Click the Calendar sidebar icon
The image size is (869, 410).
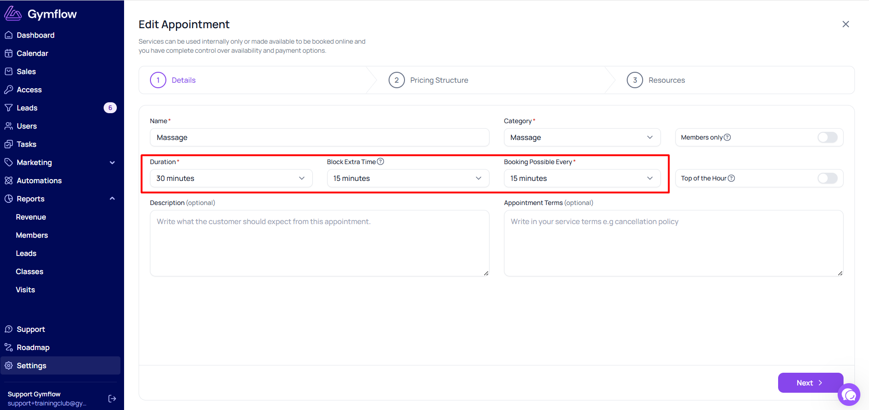(9, 53)
